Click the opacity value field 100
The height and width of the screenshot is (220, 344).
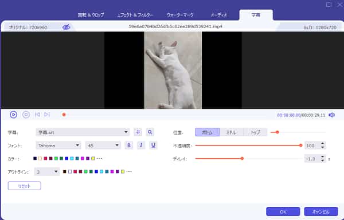[312, 146]
